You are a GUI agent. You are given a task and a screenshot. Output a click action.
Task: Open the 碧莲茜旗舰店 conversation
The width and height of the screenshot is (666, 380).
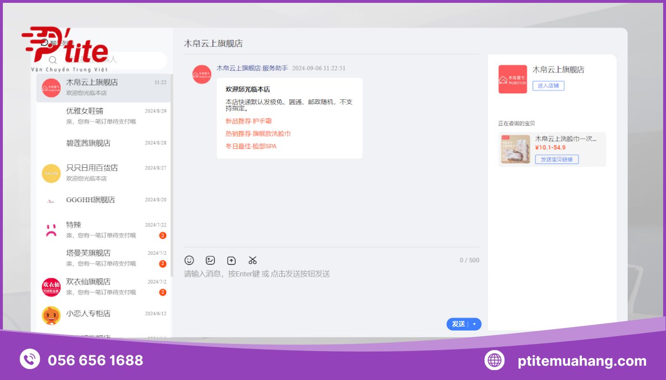coord(103,144)
